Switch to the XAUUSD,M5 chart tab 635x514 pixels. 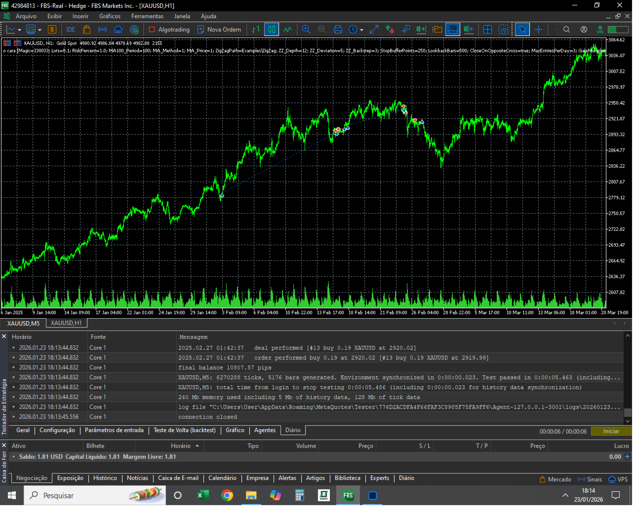23,323
